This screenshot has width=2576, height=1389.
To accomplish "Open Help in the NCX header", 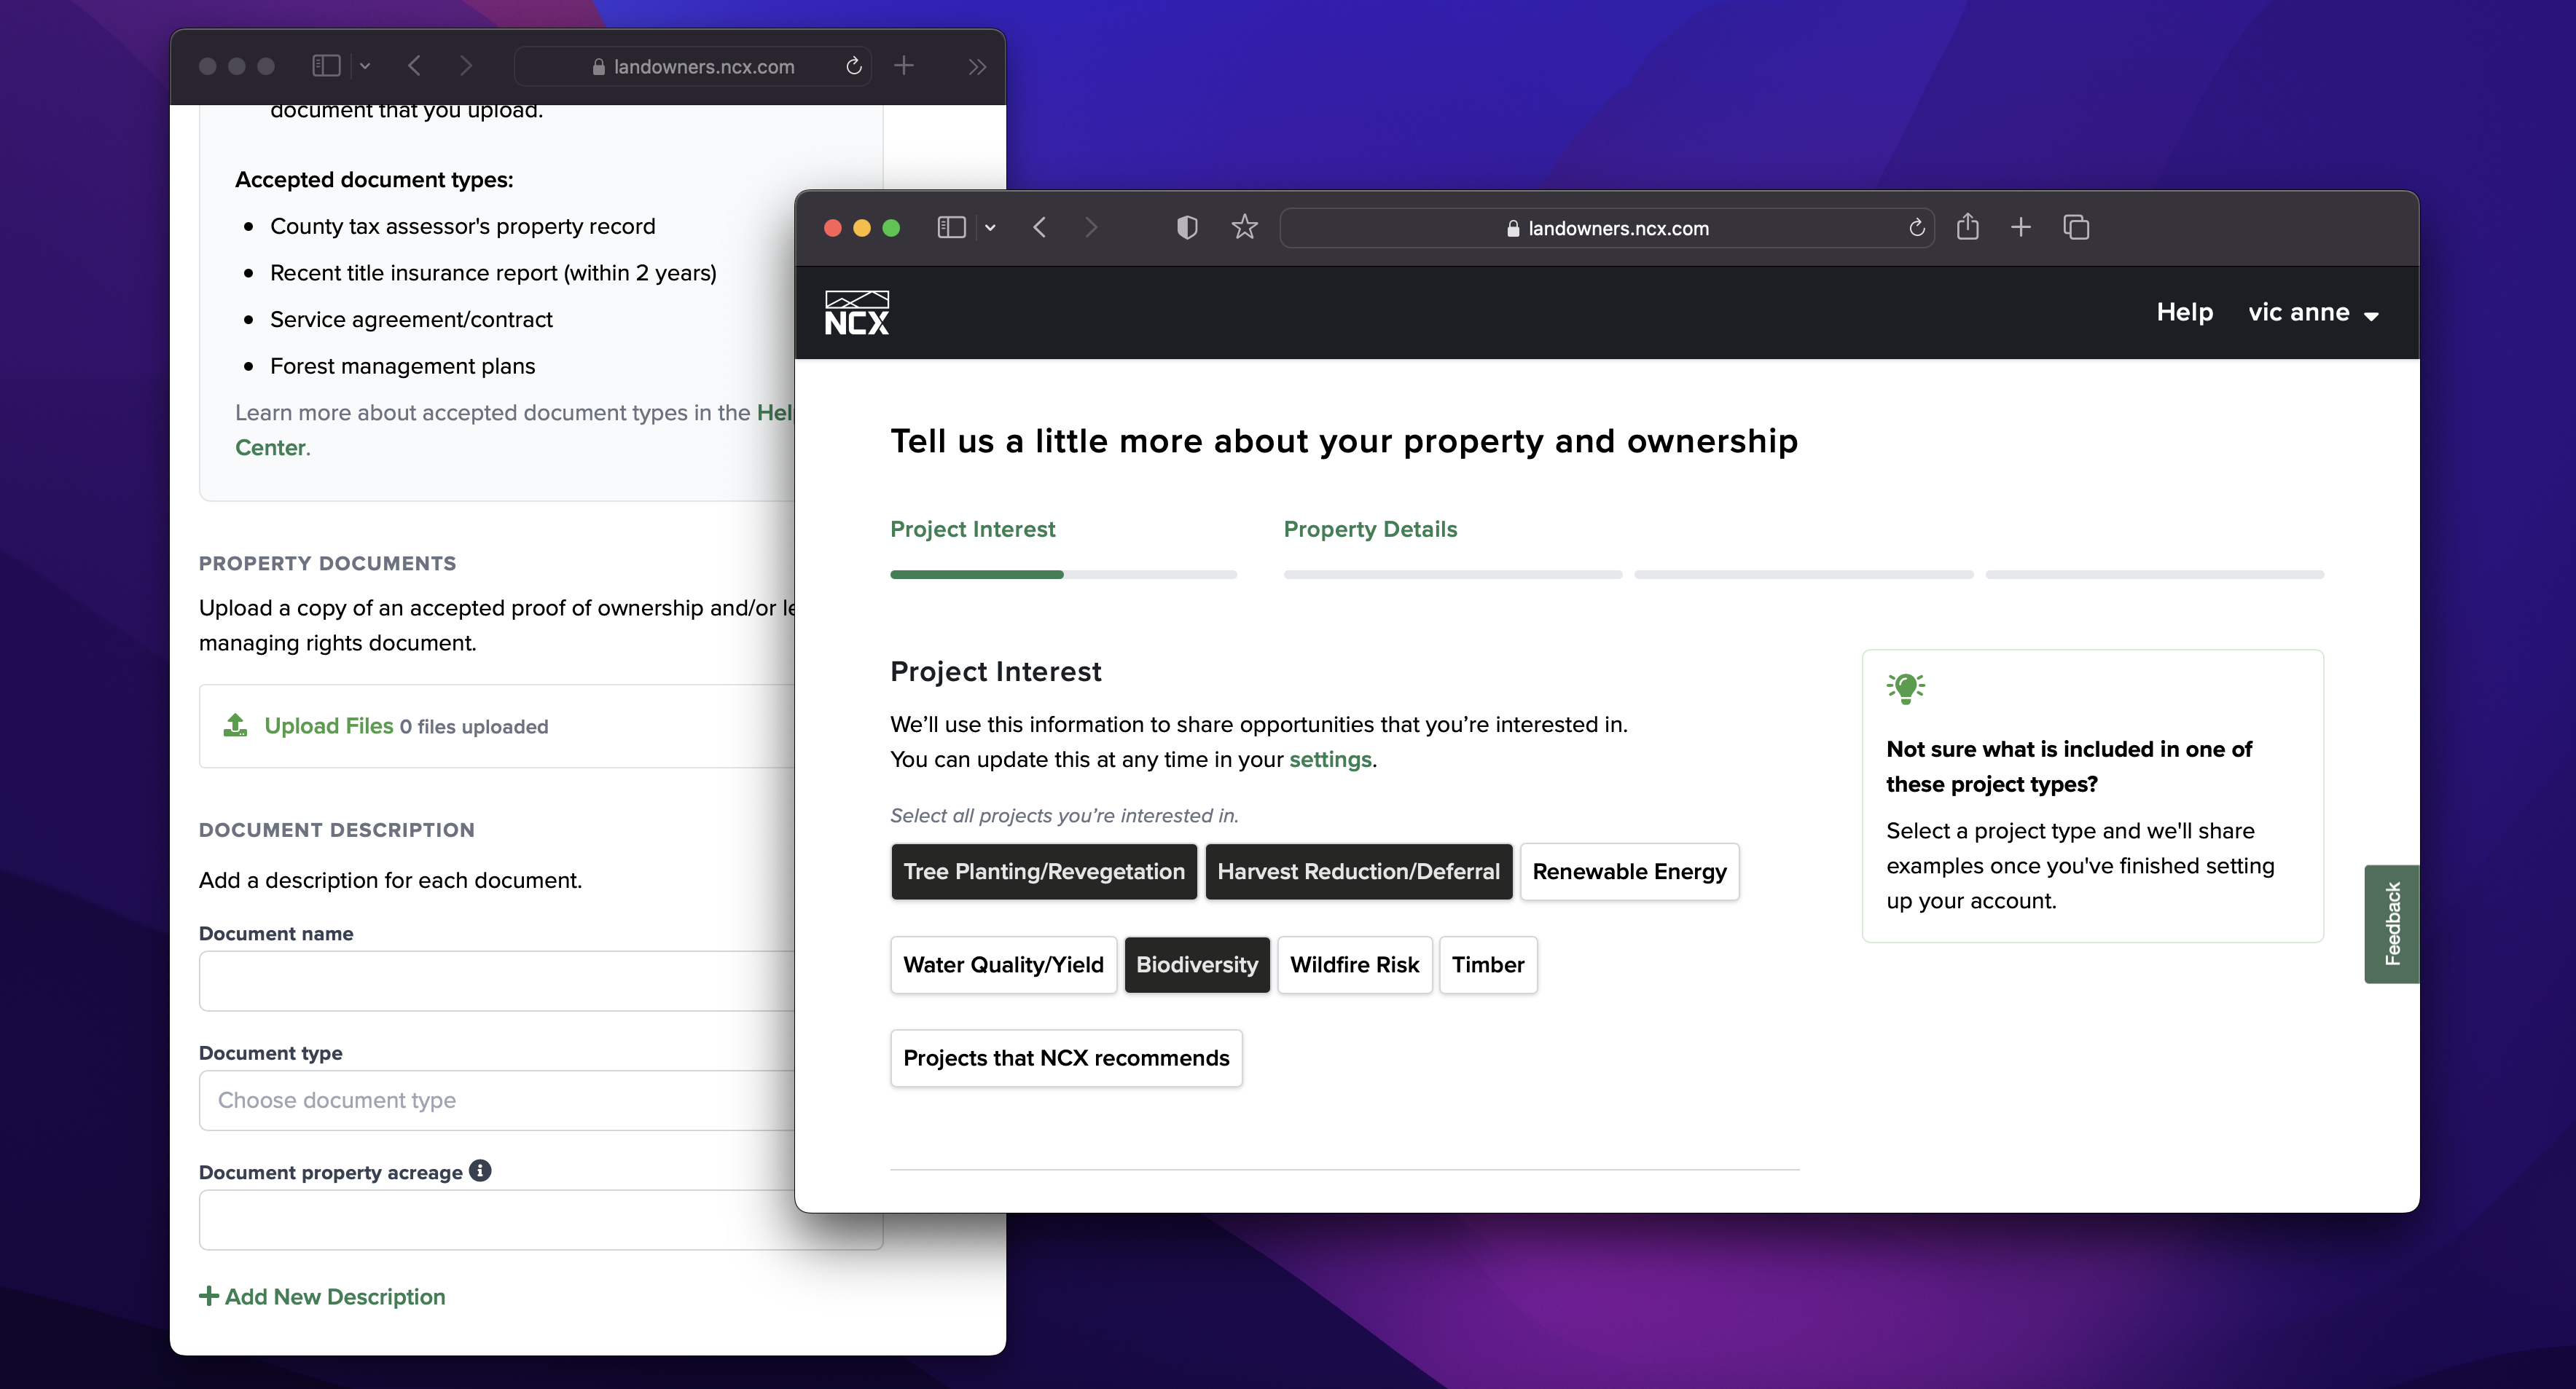I will [2184, 312].
